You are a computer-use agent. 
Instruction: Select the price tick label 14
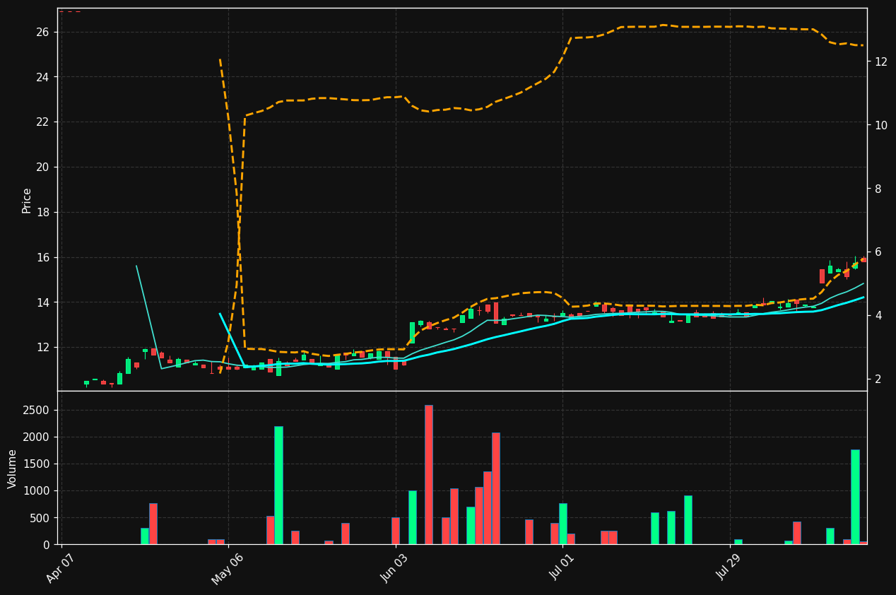[42, 302]
